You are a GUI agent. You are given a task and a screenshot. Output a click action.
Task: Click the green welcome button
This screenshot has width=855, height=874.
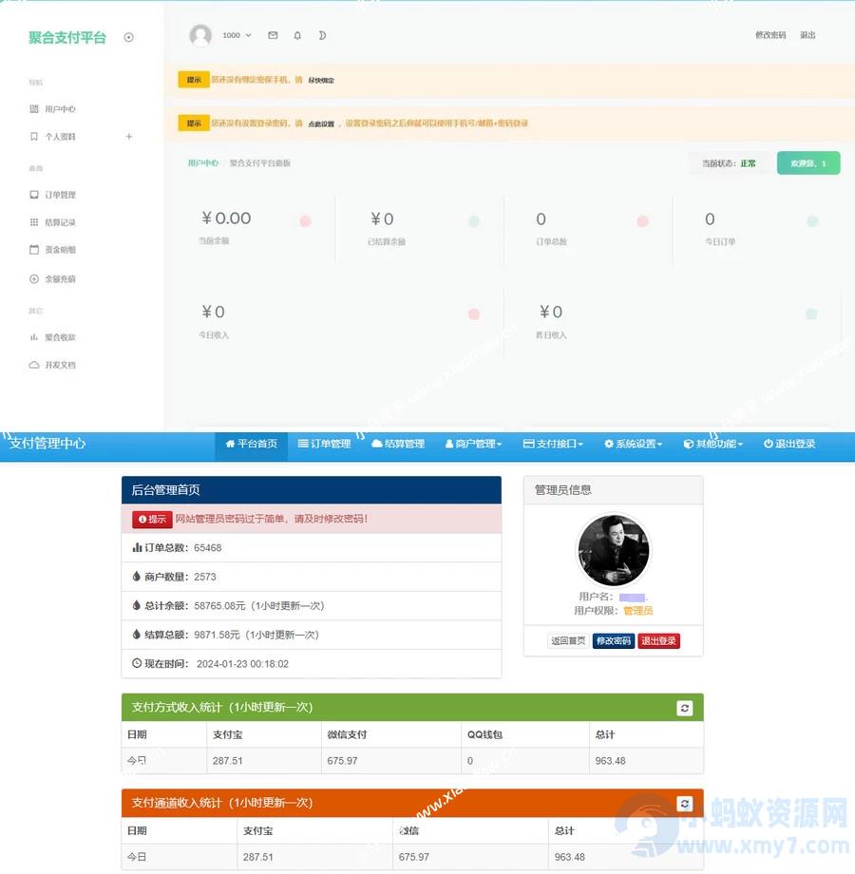tap(808, 163)
